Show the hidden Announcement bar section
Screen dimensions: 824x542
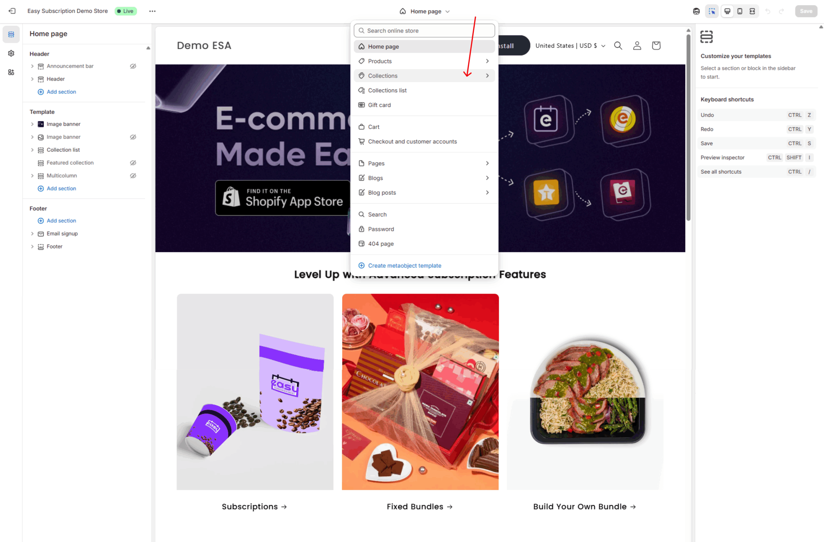click(x=133, y=66)
